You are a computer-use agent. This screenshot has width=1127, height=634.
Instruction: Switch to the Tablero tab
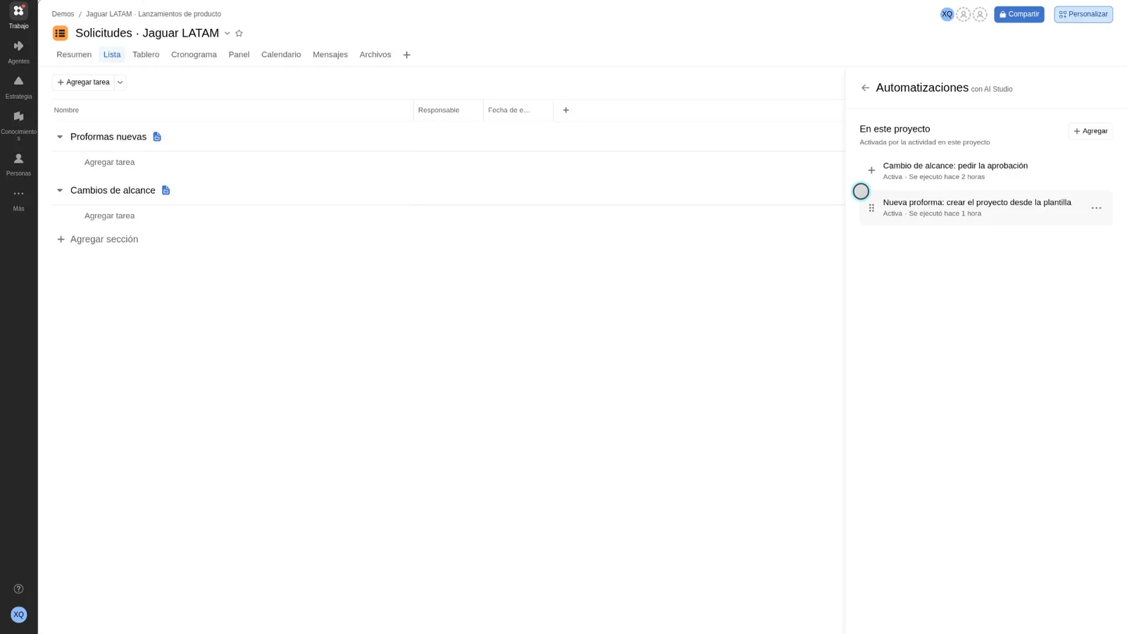point(146,54)
